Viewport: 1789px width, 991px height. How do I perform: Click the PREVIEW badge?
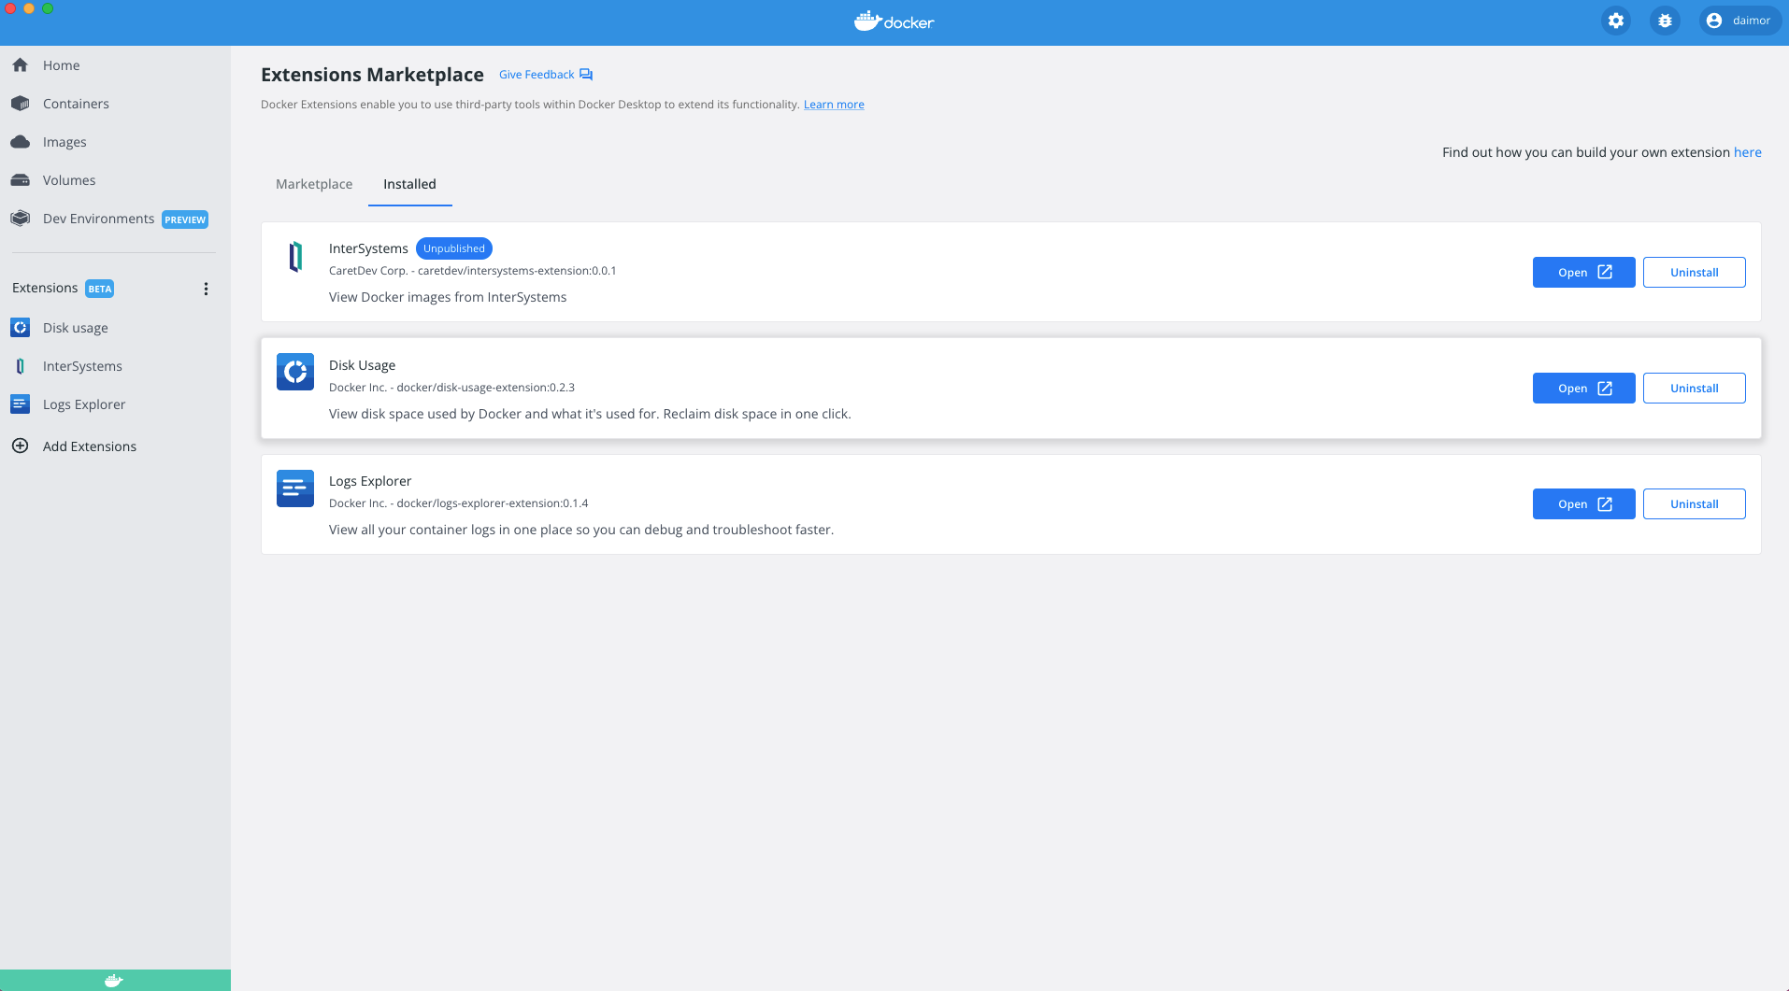click(x=185, y=219)
